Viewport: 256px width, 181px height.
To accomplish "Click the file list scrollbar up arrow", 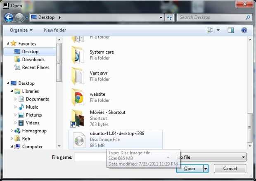I will [x=250, y=40].
